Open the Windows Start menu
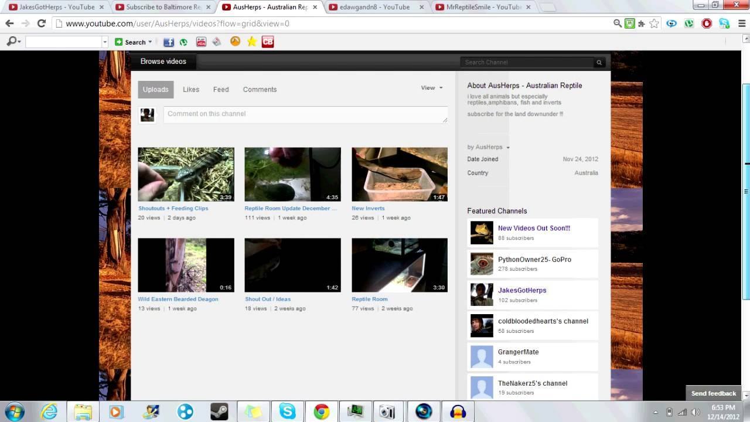The height and width of the screenshot is (422, 750). [x=14, y=411]
